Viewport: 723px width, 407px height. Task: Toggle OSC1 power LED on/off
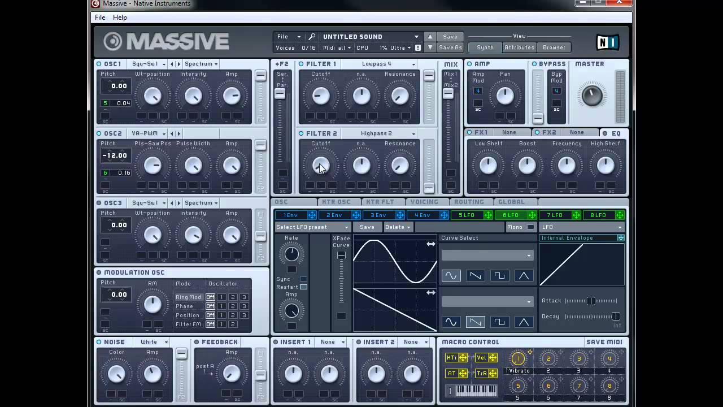pos(99,64)
